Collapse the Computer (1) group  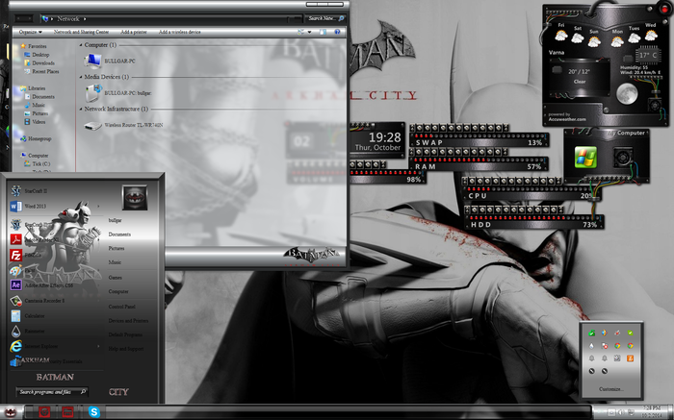pos(81,44)
